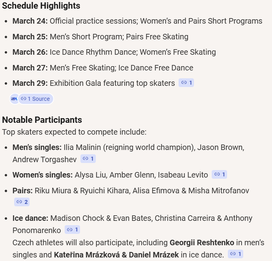Open citation badge after Andrew Torgashev

[88, 159]
